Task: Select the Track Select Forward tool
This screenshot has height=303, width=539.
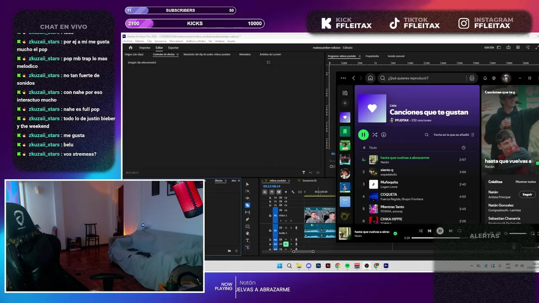Action: 248,191
